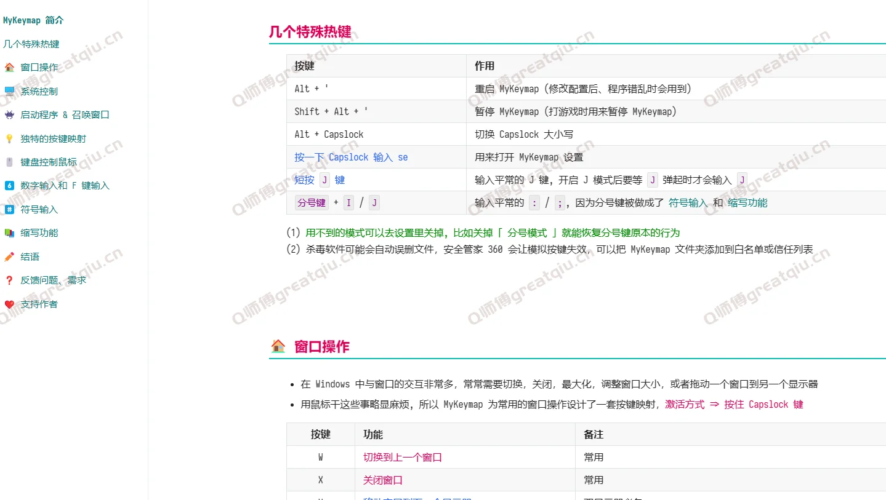The height and width of the screenshot is (500, 886).
Task: Click the house icon beside 窗口操作
Action: (x=9, y=67)
